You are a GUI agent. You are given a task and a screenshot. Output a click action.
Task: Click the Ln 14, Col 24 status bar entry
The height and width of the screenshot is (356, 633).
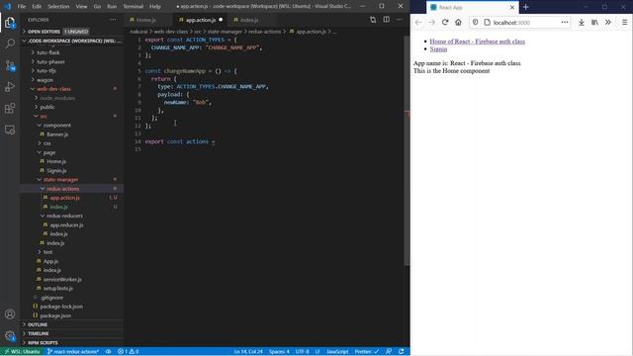248,352
